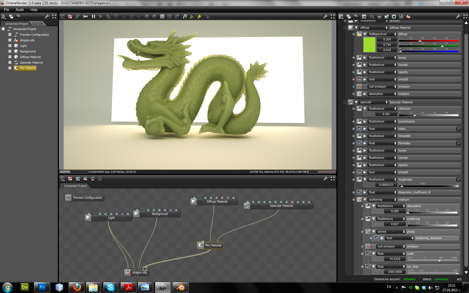Screen dimensions: 469x293
Task: Click the sun environment icon in viewport toolbar
Action: click(199, 16)
